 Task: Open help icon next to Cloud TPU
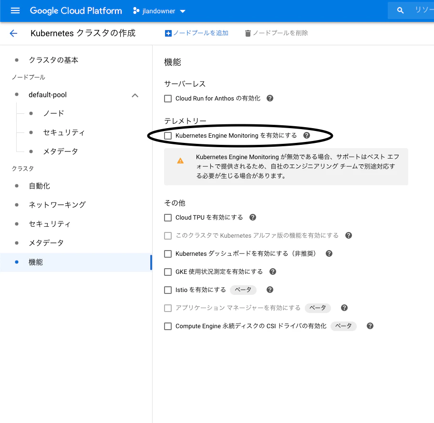pyautogui.click(x=253, y=217)
